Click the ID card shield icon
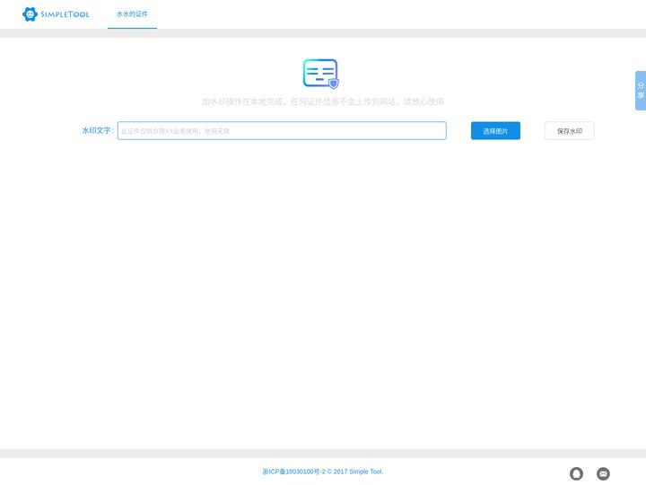This screenshot has width=646, height=485. click(321, 74)
